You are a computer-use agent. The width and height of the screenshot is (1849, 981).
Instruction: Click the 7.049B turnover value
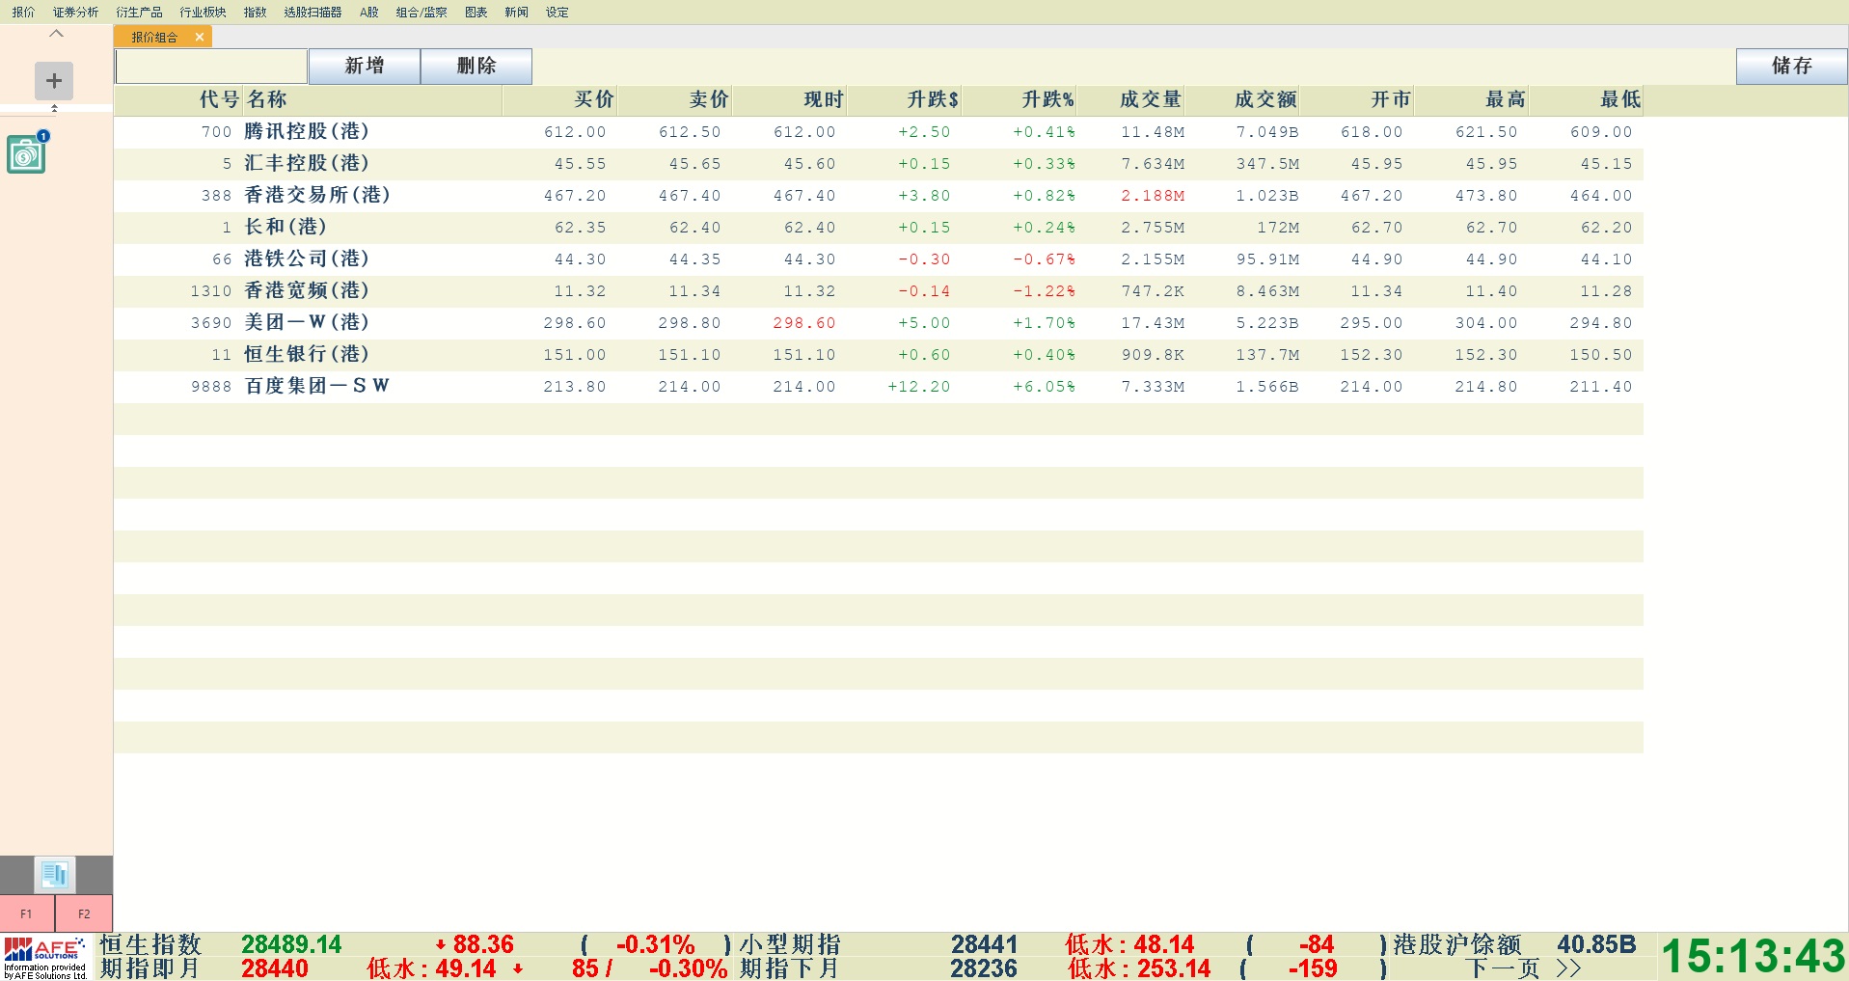[1267, 132]
